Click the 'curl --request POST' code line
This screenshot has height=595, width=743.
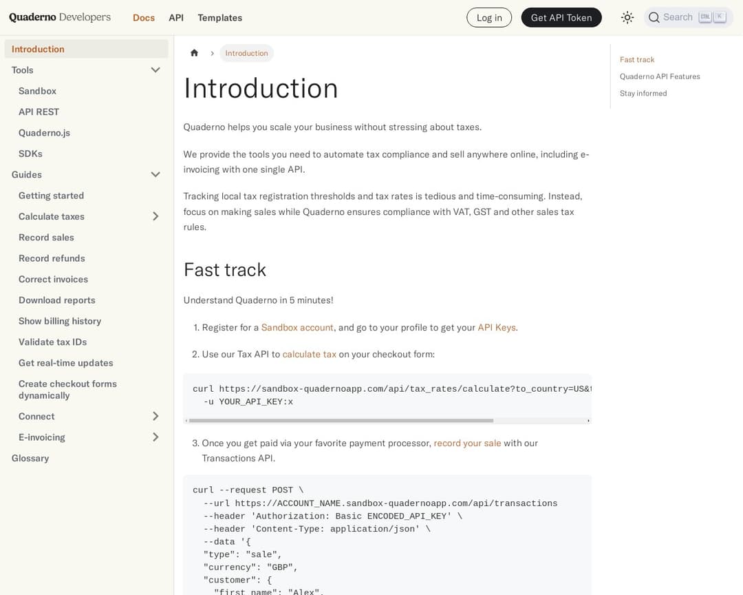click(248, 490)
